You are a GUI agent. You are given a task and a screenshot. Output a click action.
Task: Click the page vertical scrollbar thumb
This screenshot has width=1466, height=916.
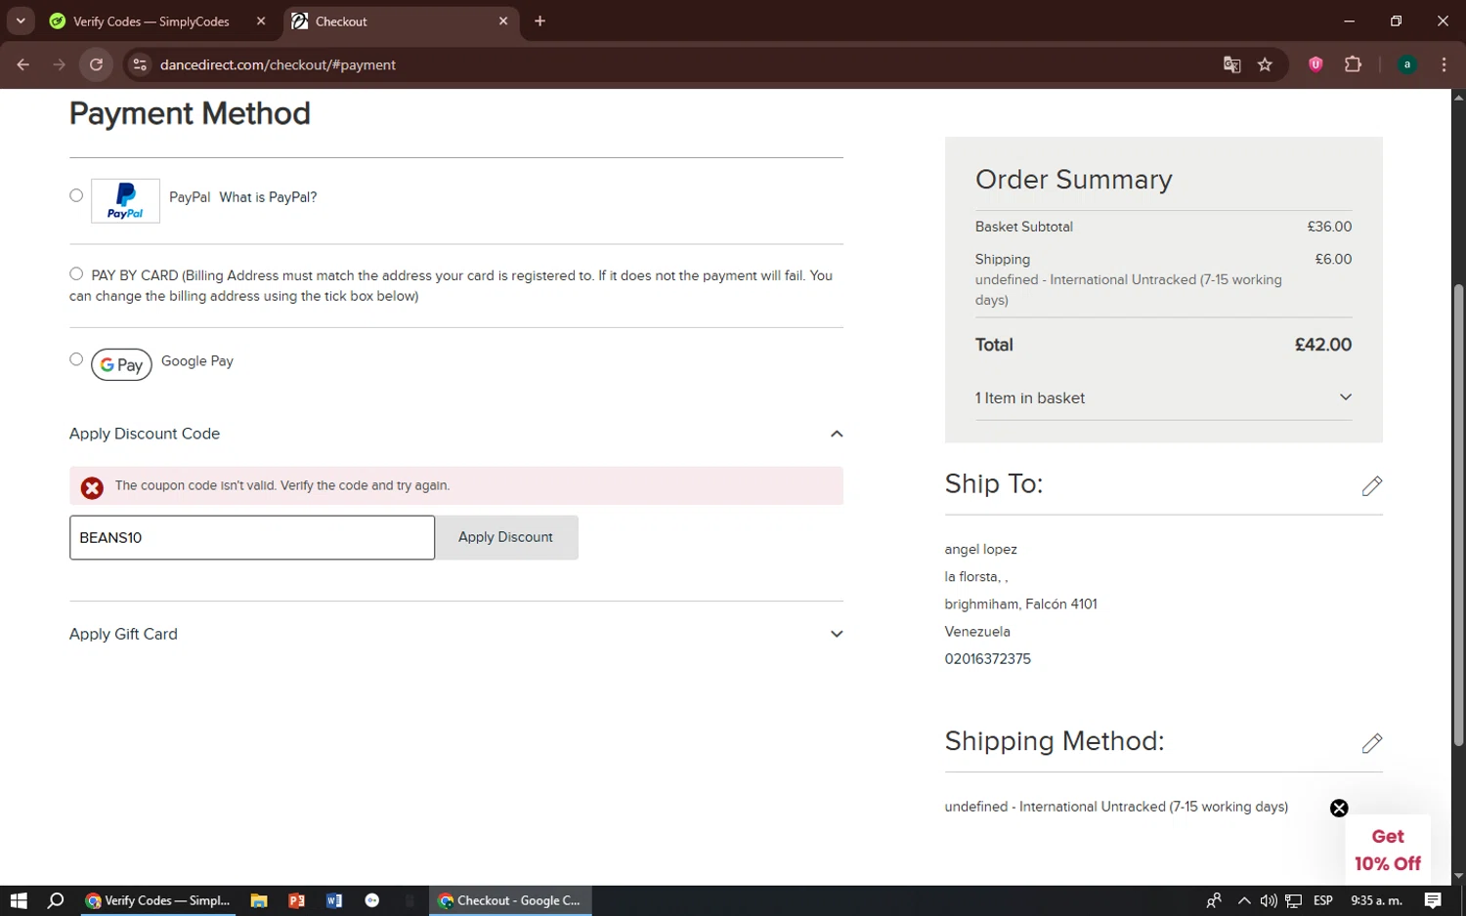[1458, 516]
